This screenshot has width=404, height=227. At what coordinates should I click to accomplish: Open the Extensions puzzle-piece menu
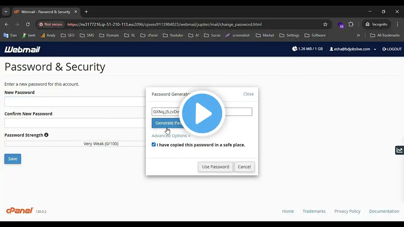(x=351, y=24)
